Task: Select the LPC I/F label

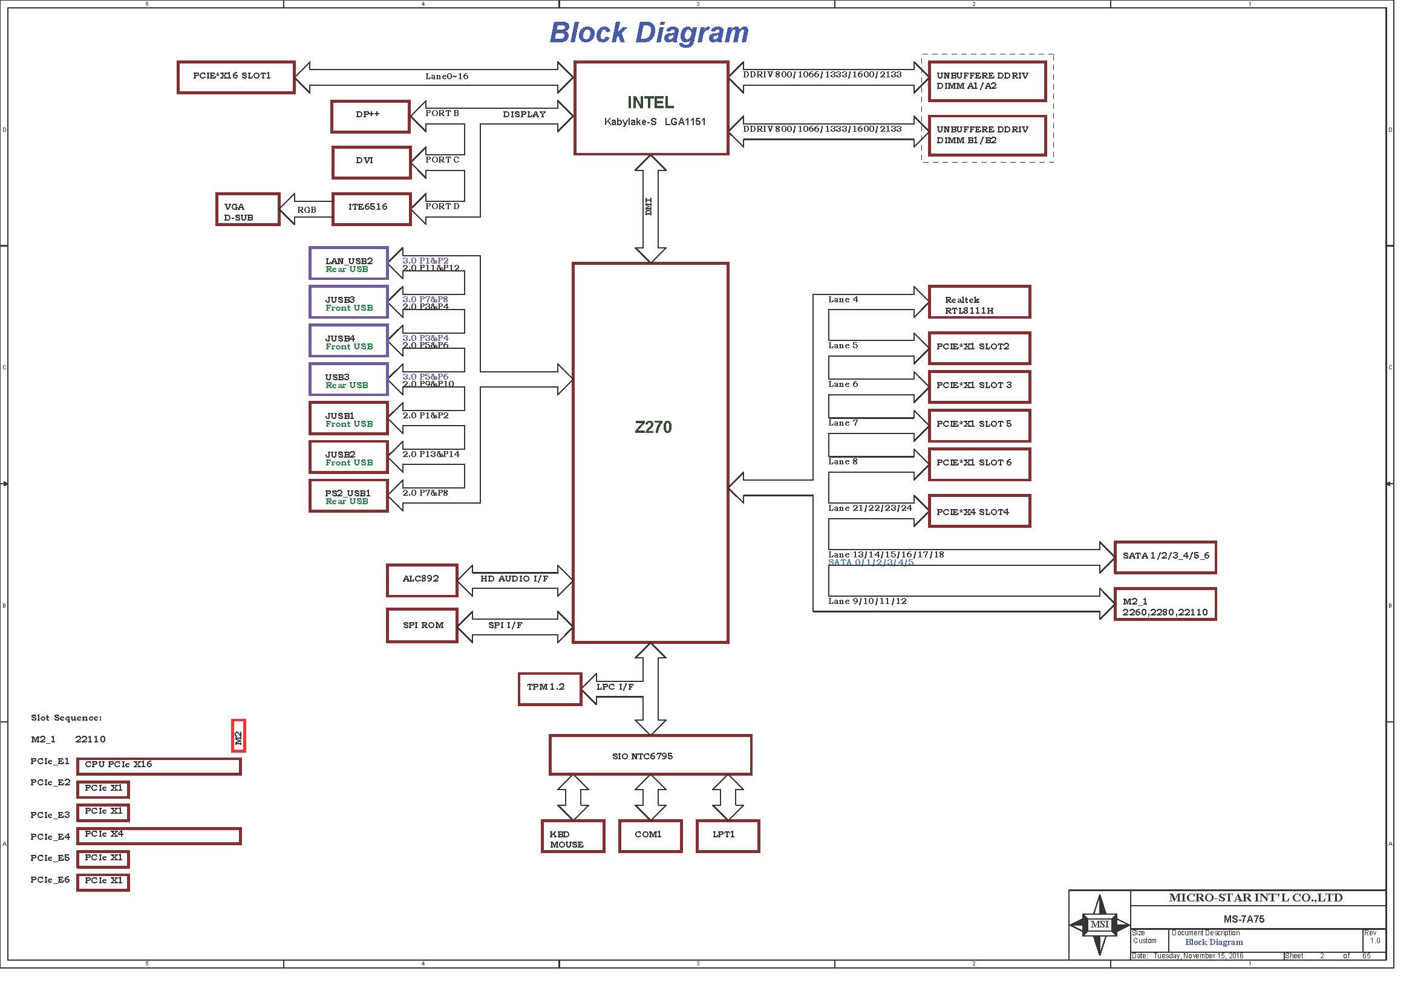Action: pyautogui.click(x=615, y=687)
